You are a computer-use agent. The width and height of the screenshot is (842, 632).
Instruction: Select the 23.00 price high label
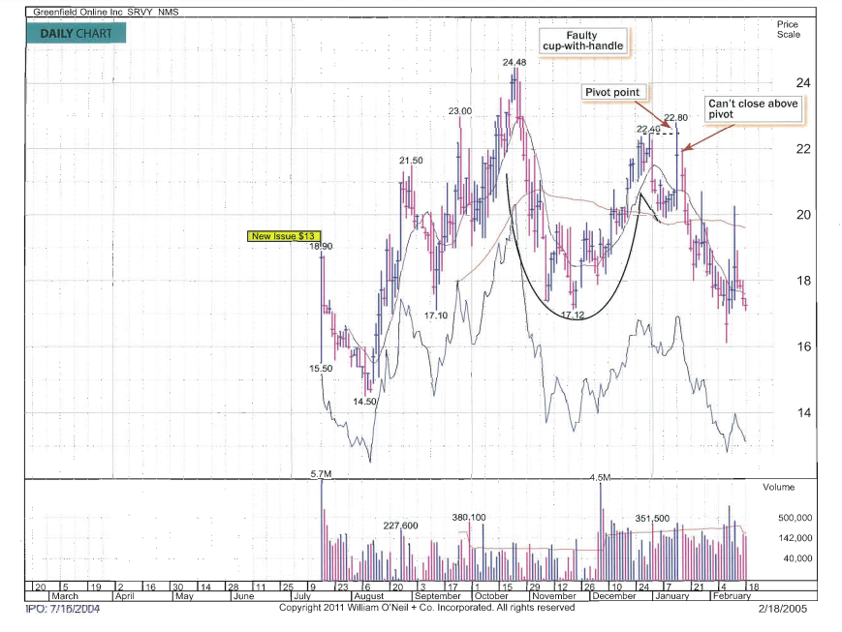pyautogui.click(x=460, y=111)
